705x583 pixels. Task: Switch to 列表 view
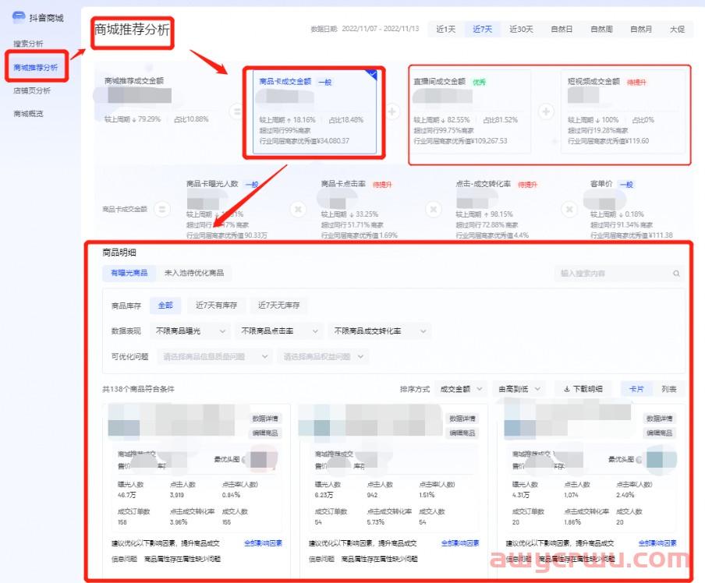click(668, 389)
